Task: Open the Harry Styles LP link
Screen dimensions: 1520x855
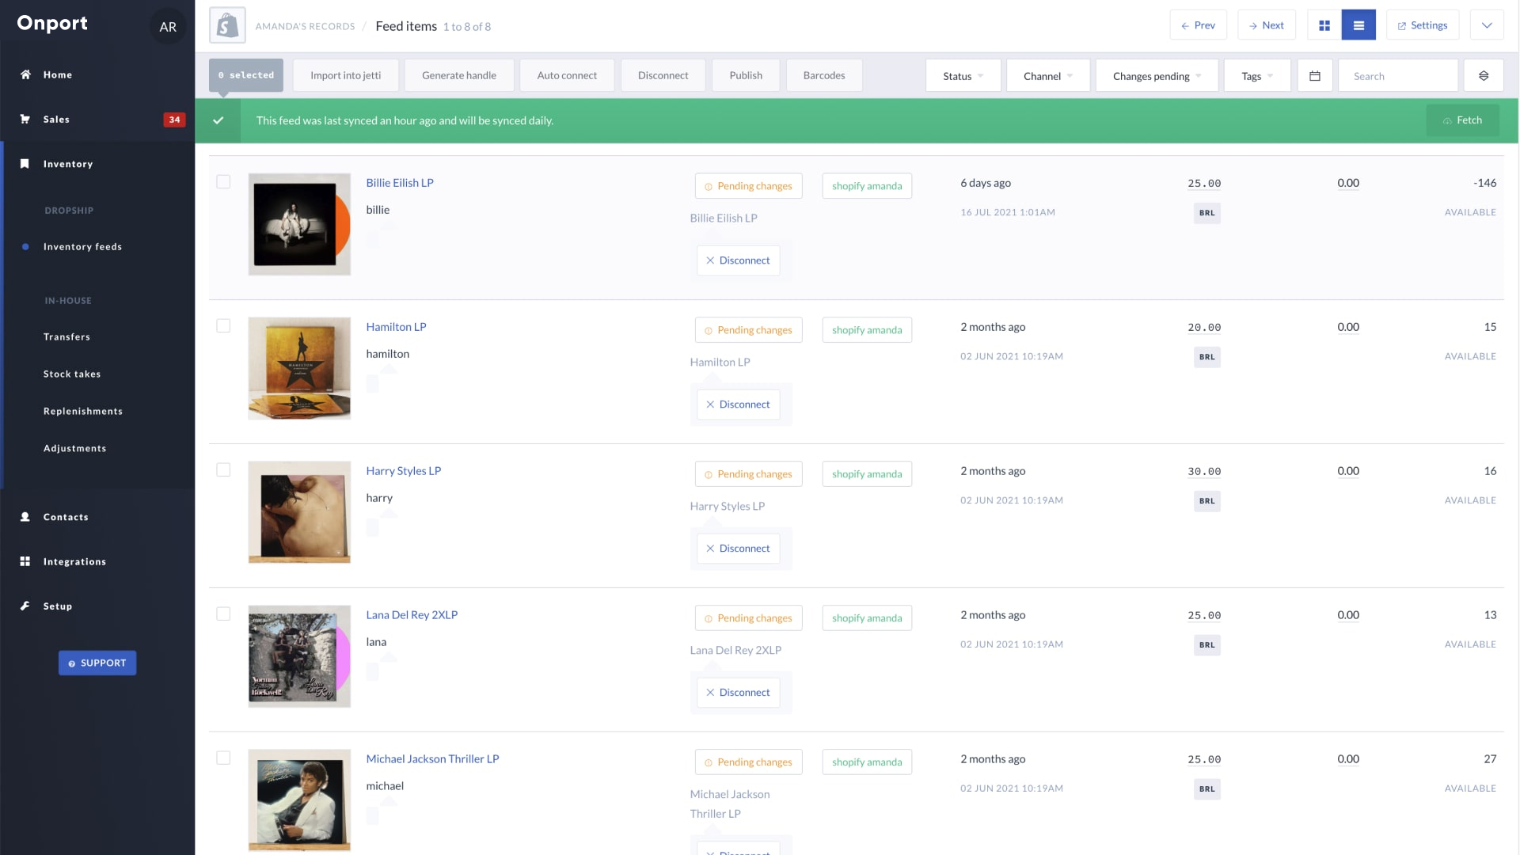Action: coord(404,471)
